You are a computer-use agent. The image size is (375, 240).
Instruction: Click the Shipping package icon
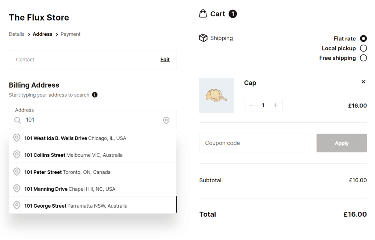point(203,38)
